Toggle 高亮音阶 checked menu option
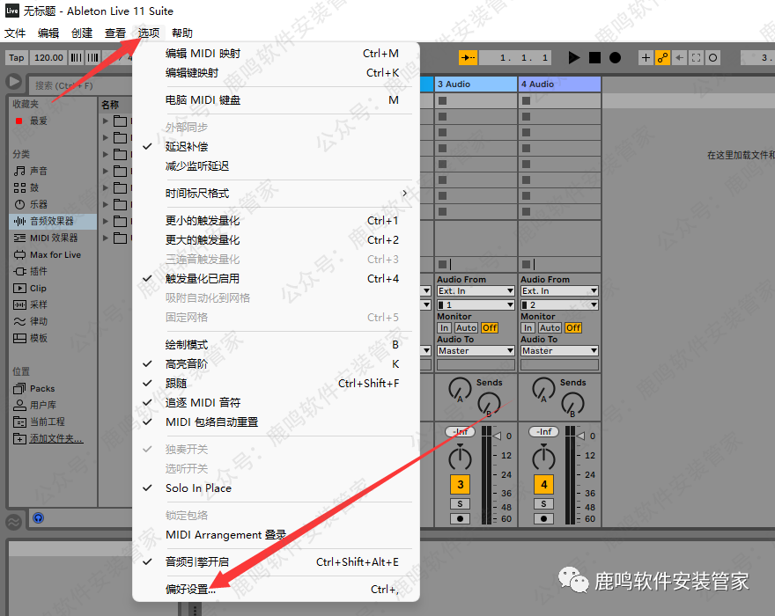Viewport: 775px width, 616px height. coord(187,363)
